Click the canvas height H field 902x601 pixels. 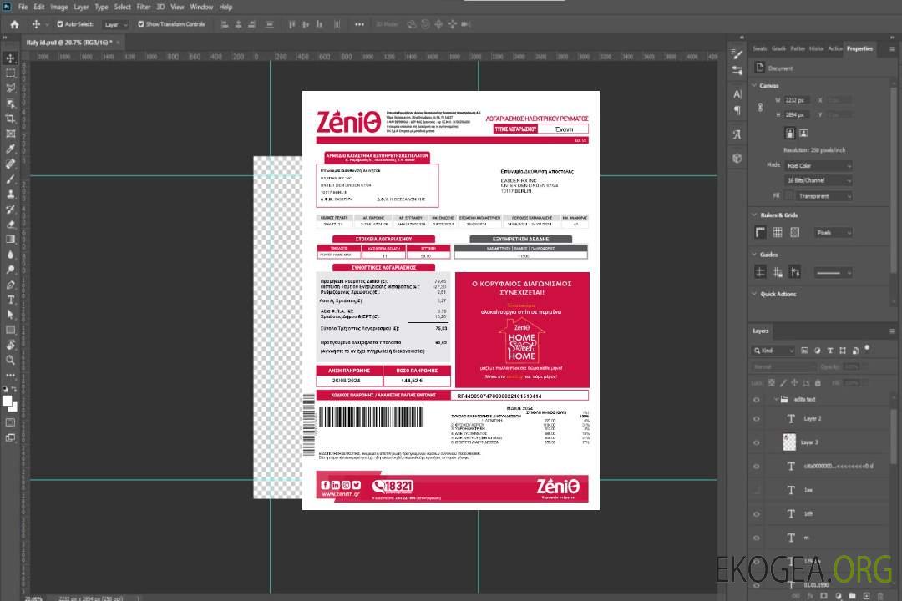point(797,114)
